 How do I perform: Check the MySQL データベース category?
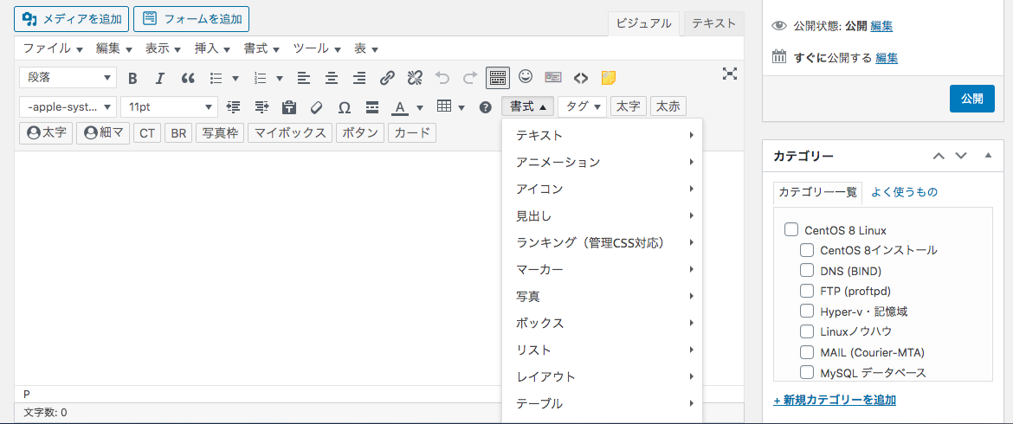pos(807,372)
